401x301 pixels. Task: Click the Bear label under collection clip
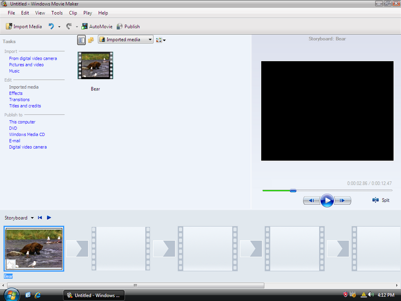pos(95,89)
